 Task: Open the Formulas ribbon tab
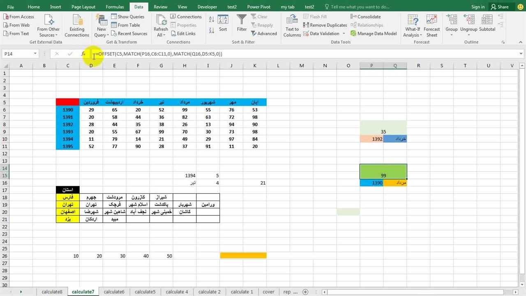[115, 7]
